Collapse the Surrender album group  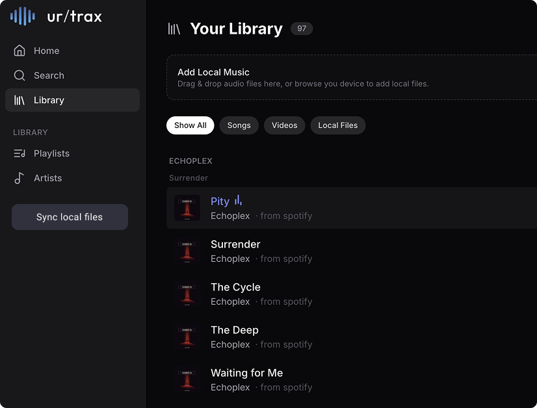(188, 177)
